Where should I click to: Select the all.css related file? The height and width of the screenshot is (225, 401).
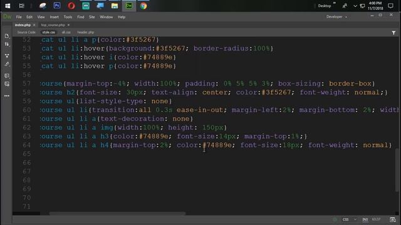point(66,32)
